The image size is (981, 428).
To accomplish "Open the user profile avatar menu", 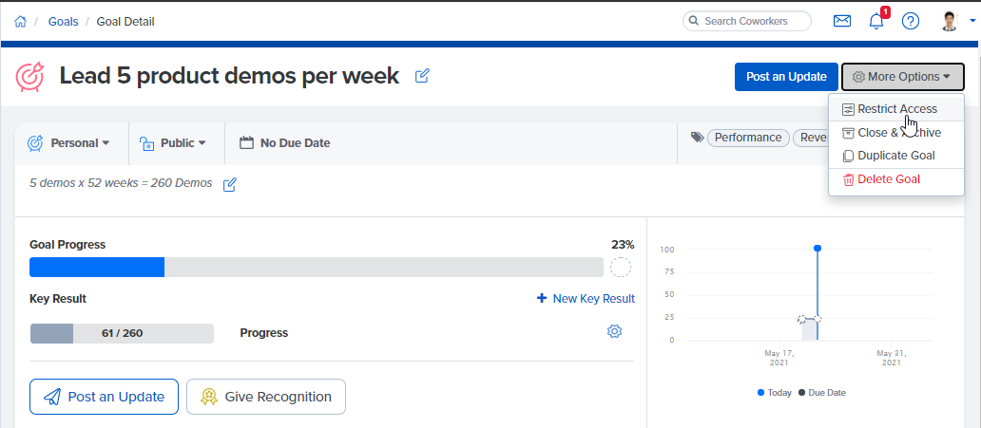I will 953,21.
